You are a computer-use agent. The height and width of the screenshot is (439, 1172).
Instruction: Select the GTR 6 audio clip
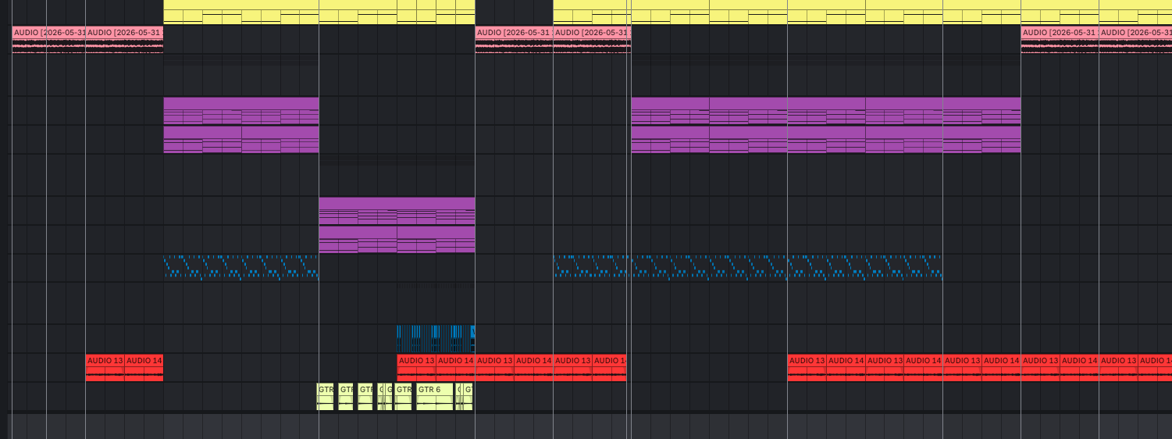435,396
